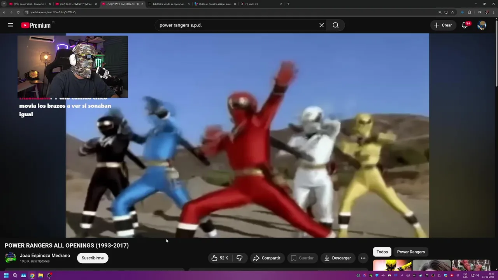Close the Kanye West - Diamonds tab
This screenshot has height=280, width=498.
50,4
